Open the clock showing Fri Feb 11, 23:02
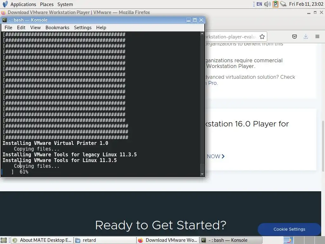Screen dimensions: 325x244 tap(306, 4)
